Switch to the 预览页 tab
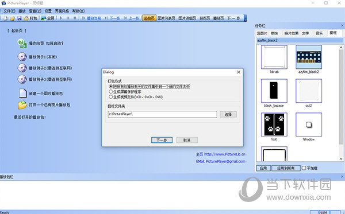Viewport: 345px width, 214px height. point(205,18)
